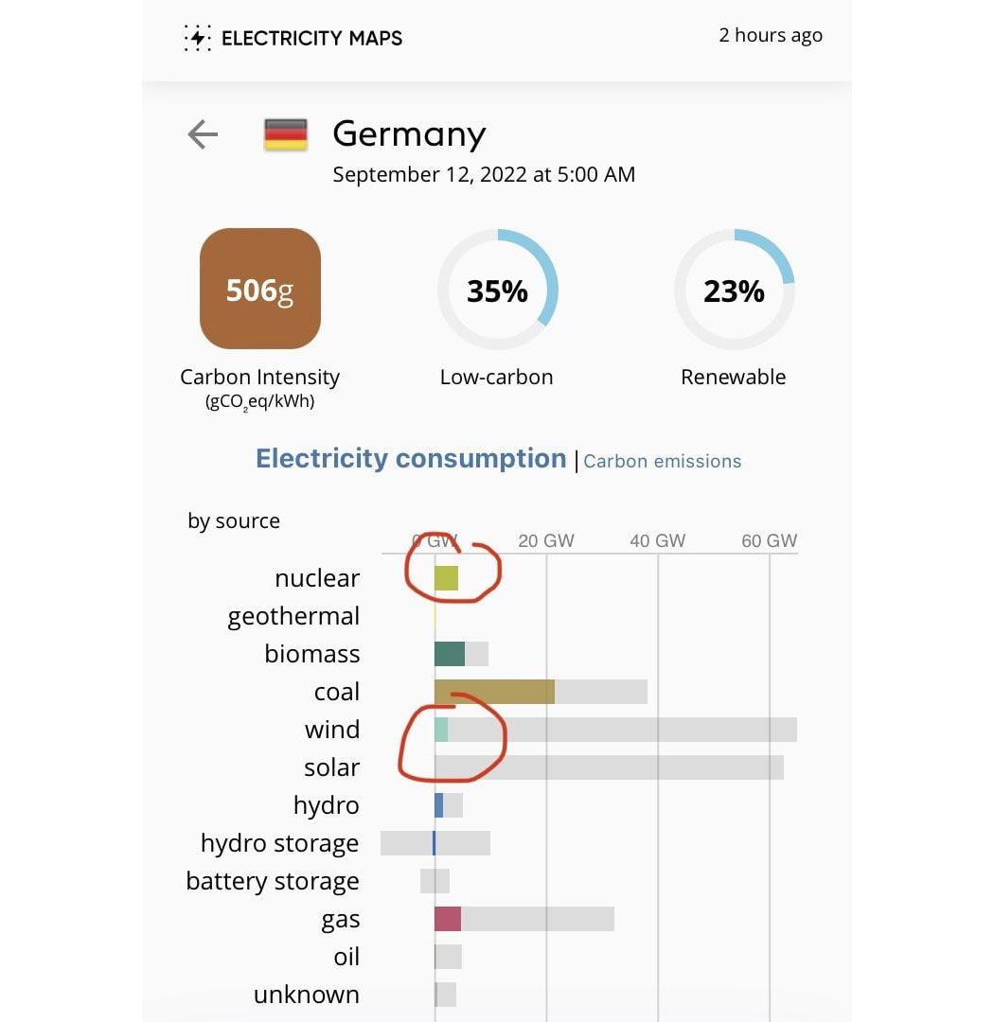Click the ELECTRICITY MAPS header text
This screenshot has height=1022, width=994.
coord(311,39)
